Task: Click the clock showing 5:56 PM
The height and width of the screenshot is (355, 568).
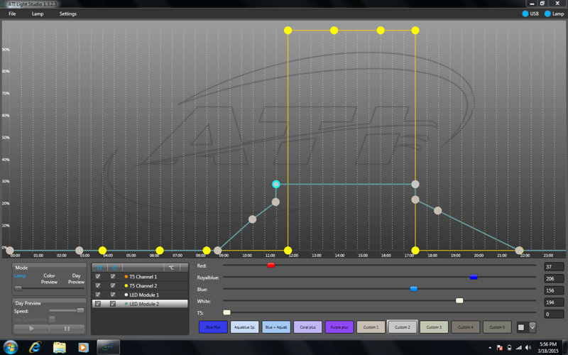Action: 547,344
